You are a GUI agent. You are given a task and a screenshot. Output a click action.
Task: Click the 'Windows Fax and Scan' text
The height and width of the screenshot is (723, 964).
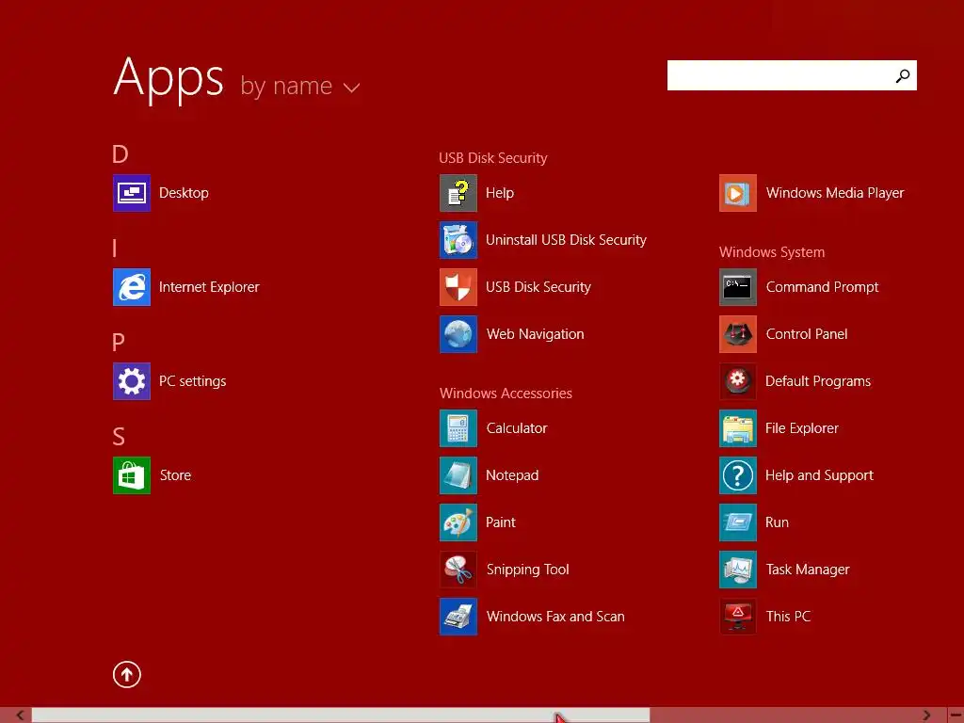tap(555, 617)
